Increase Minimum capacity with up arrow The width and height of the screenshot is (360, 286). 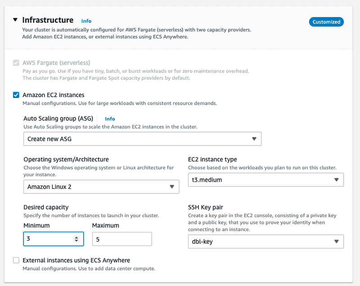76,237
